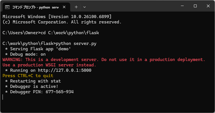215x113 pixels.
Task: Expand the new tab profile dropdown chevron
Action: 85,6
